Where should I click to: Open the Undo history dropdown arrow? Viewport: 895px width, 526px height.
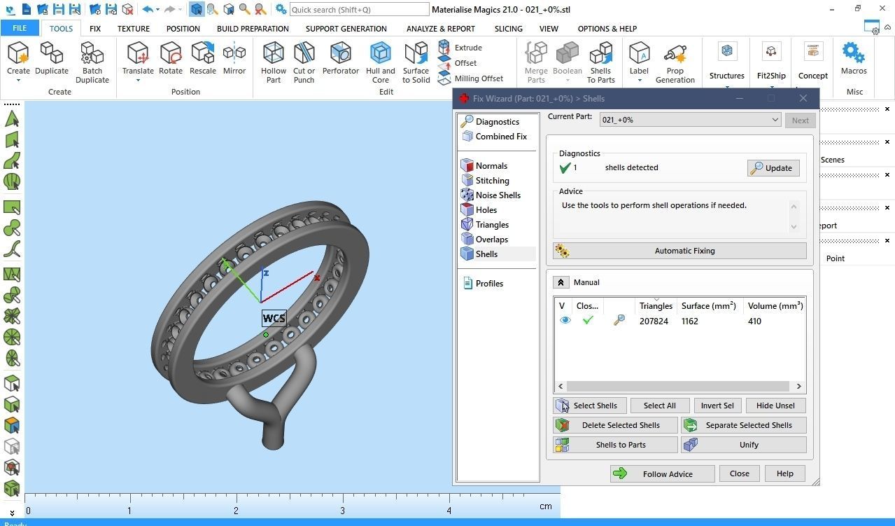click(157, 9)
